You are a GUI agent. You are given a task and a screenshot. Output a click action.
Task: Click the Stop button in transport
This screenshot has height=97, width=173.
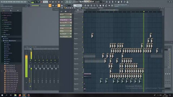(x=38, y=2)
